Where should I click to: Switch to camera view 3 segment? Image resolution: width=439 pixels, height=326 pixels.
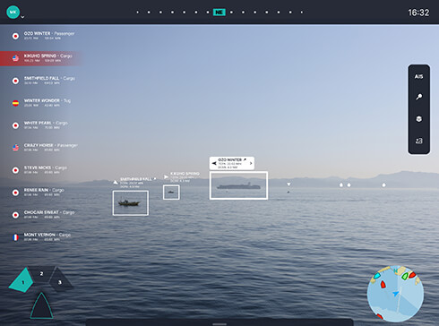point(60,280)
